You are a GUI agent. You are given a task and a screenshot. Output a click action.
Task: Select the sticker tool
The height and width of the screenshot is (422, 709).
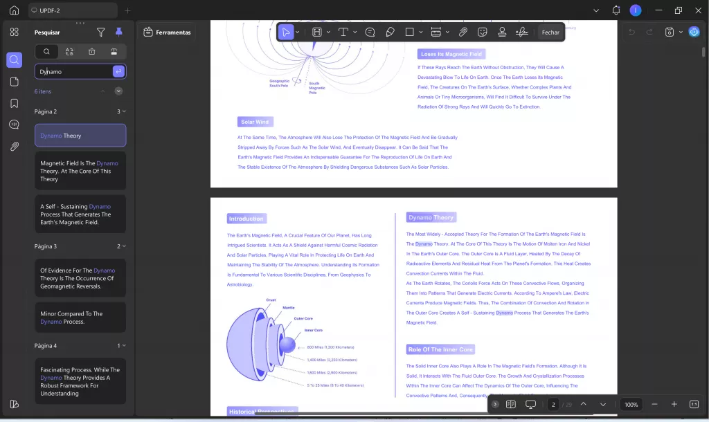click(483, 32)
